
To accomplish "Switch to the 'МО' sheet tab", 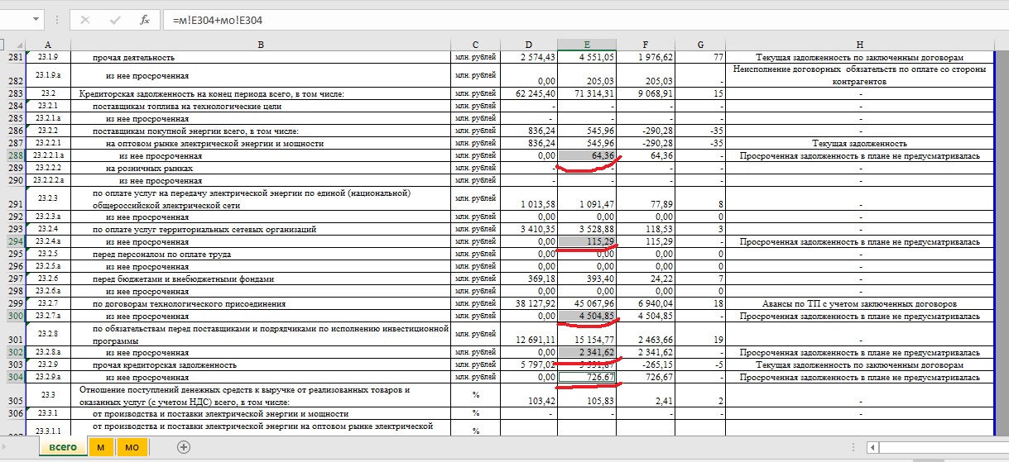I will tap(132, 447).
